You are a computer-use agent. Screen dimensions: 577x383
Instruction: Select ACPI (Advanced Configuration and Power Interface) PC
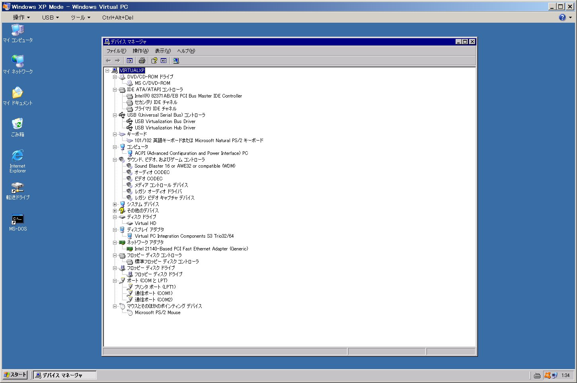click(191, 153)
